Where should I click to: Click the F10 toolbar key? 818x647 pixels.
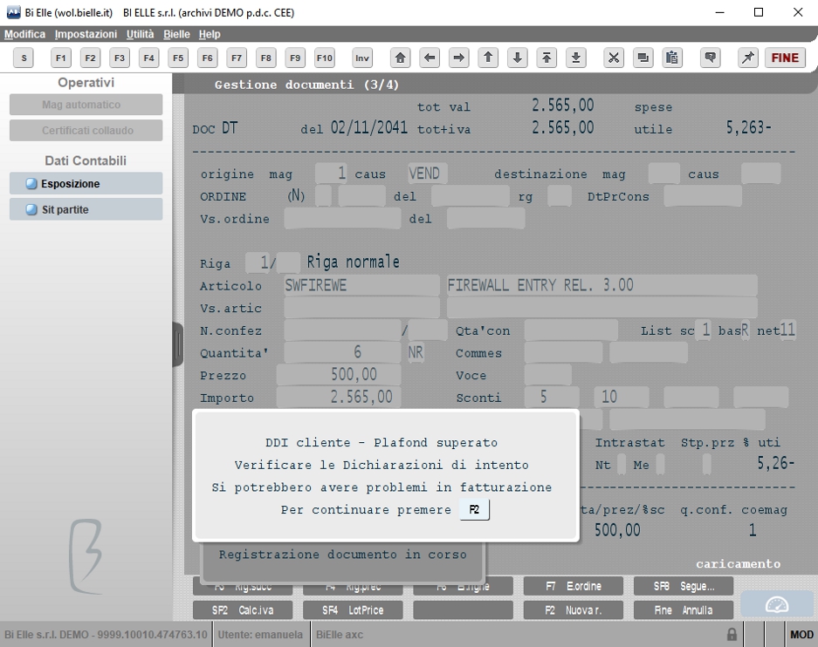tap(325, 58)
